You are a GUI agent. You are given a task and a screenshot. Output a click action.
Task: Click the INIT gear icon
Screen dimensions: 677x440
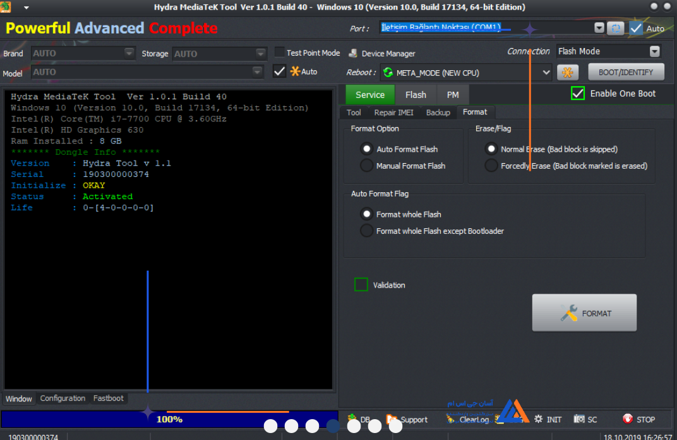[x=539, y=419]
